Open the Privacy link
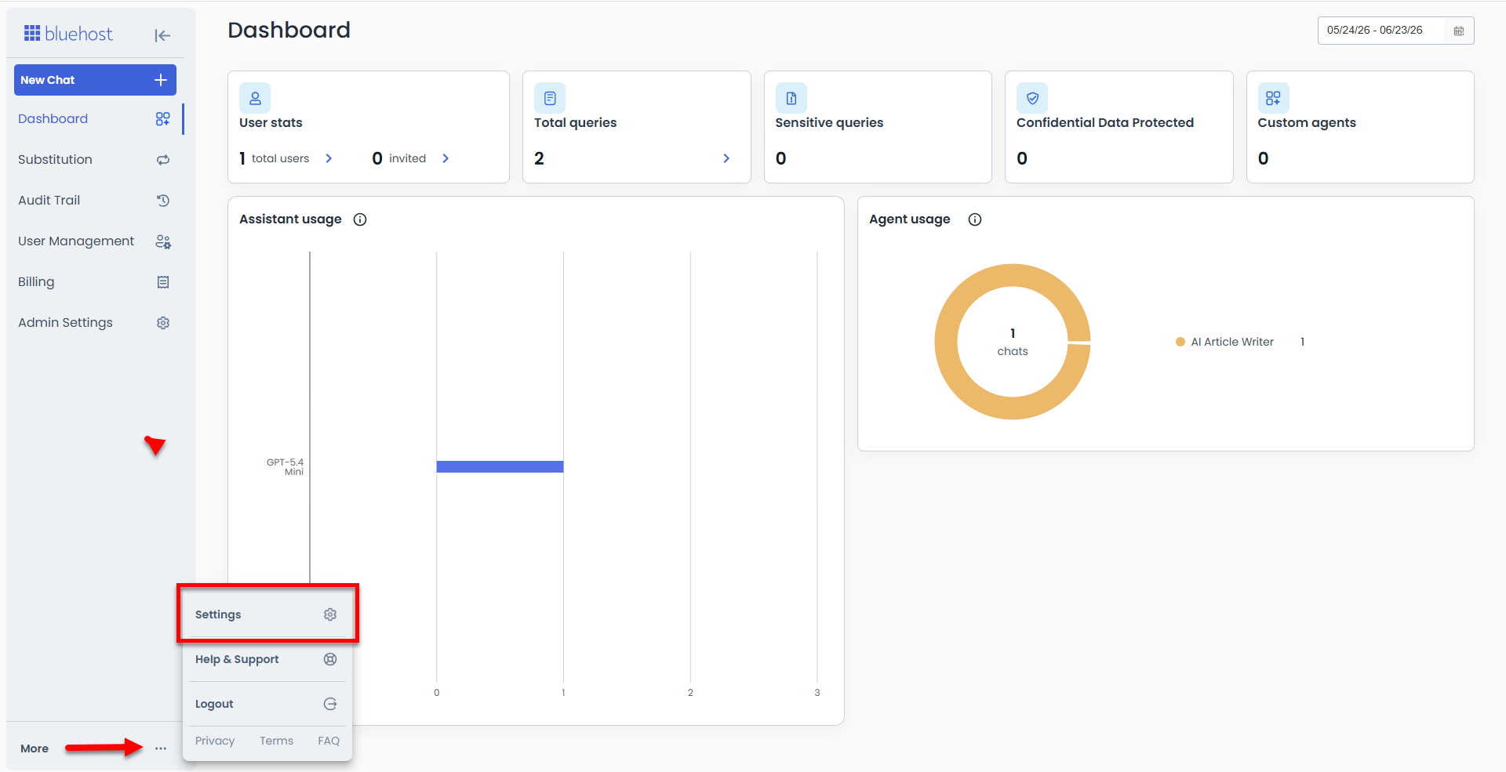 click(x=215, y=741)
